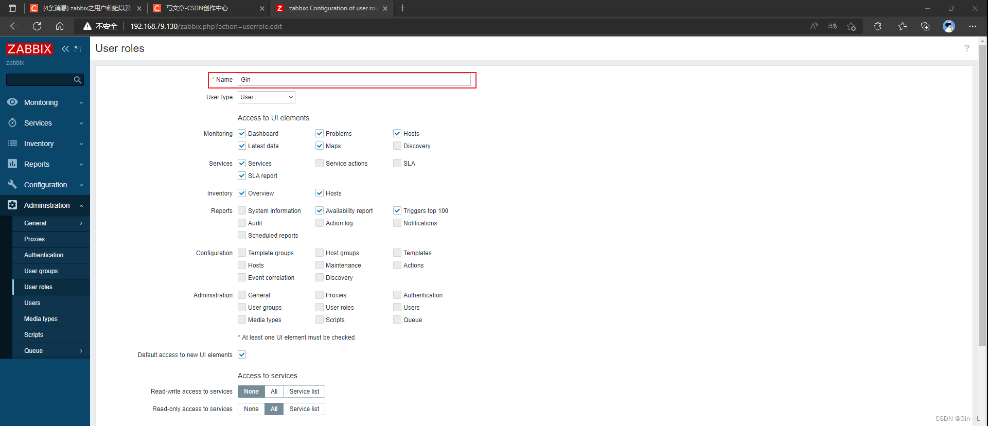Image resolution: width=988 pixels, height=426 pixels.
Task: Select None for read-write access
Action: click(x=251, y=392)
